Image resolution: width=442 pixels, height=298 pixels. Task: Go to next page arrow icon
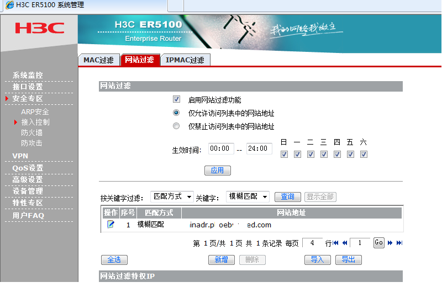tap(390, 243)
